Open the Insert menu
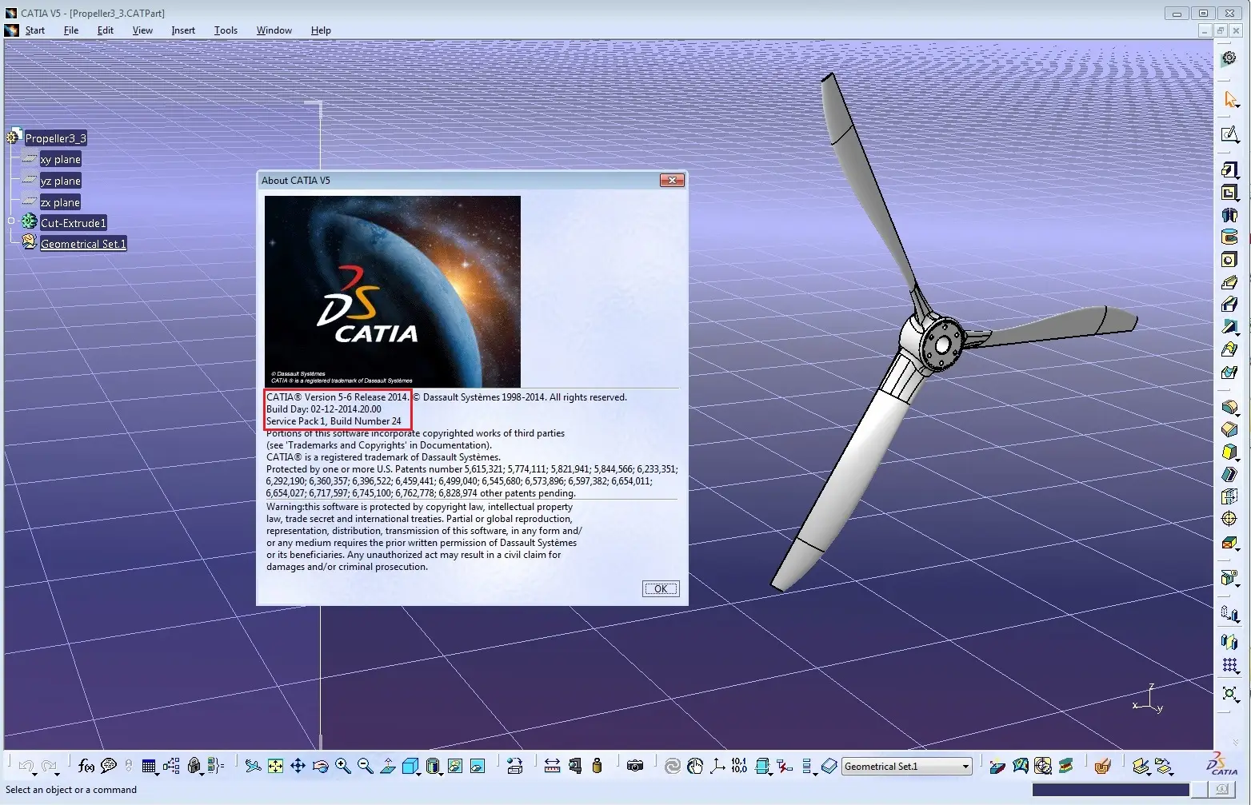The image size is (1251, 805). coord(183,30)
